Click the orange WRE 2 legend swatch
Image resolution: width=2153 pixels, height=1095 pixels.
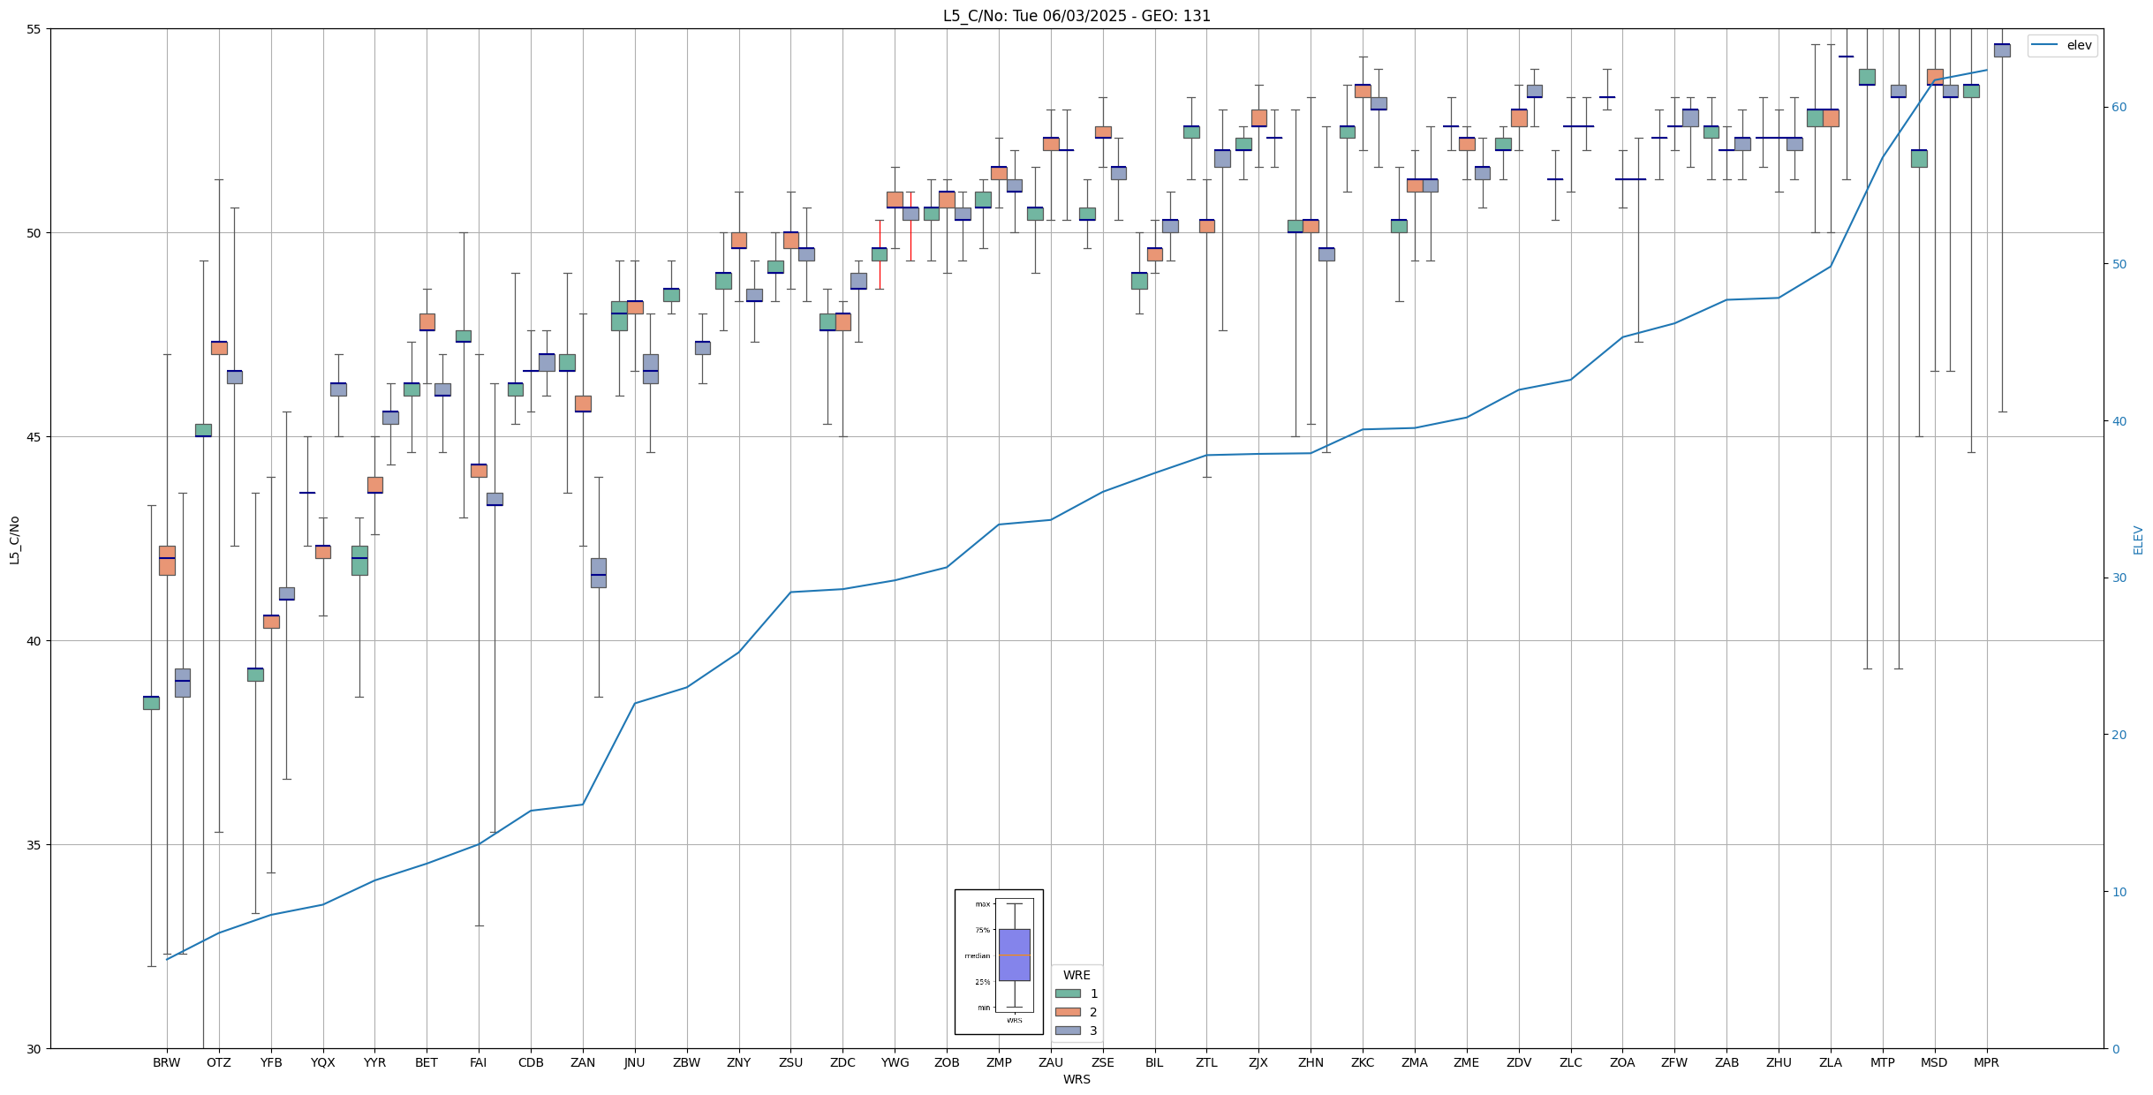pyautogui.click(x=1068, y=1012)
